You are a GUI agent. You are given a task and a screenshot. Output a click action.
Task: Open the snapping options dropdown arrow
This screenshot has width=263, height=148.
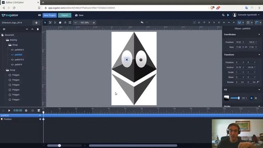(243, 23)
